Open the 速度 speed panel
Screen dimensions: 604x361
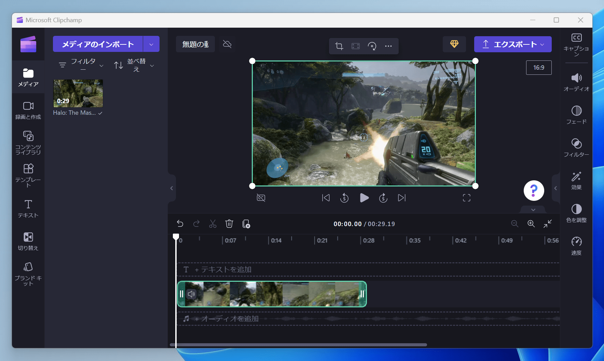tap(576, 246)
